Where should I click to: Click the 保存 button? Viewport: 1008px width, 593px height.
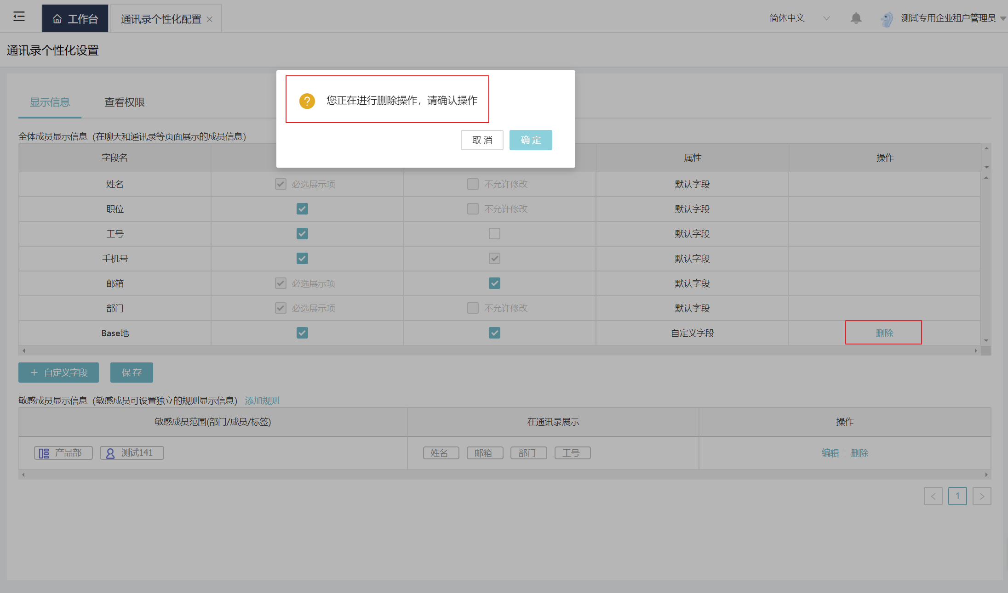[x=132, y=373]
